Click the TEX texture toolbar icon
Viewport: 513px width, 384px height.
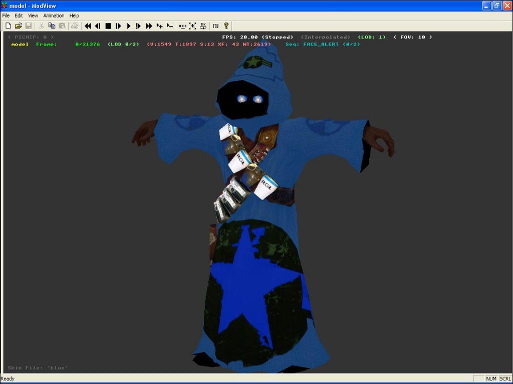(203, 26)
